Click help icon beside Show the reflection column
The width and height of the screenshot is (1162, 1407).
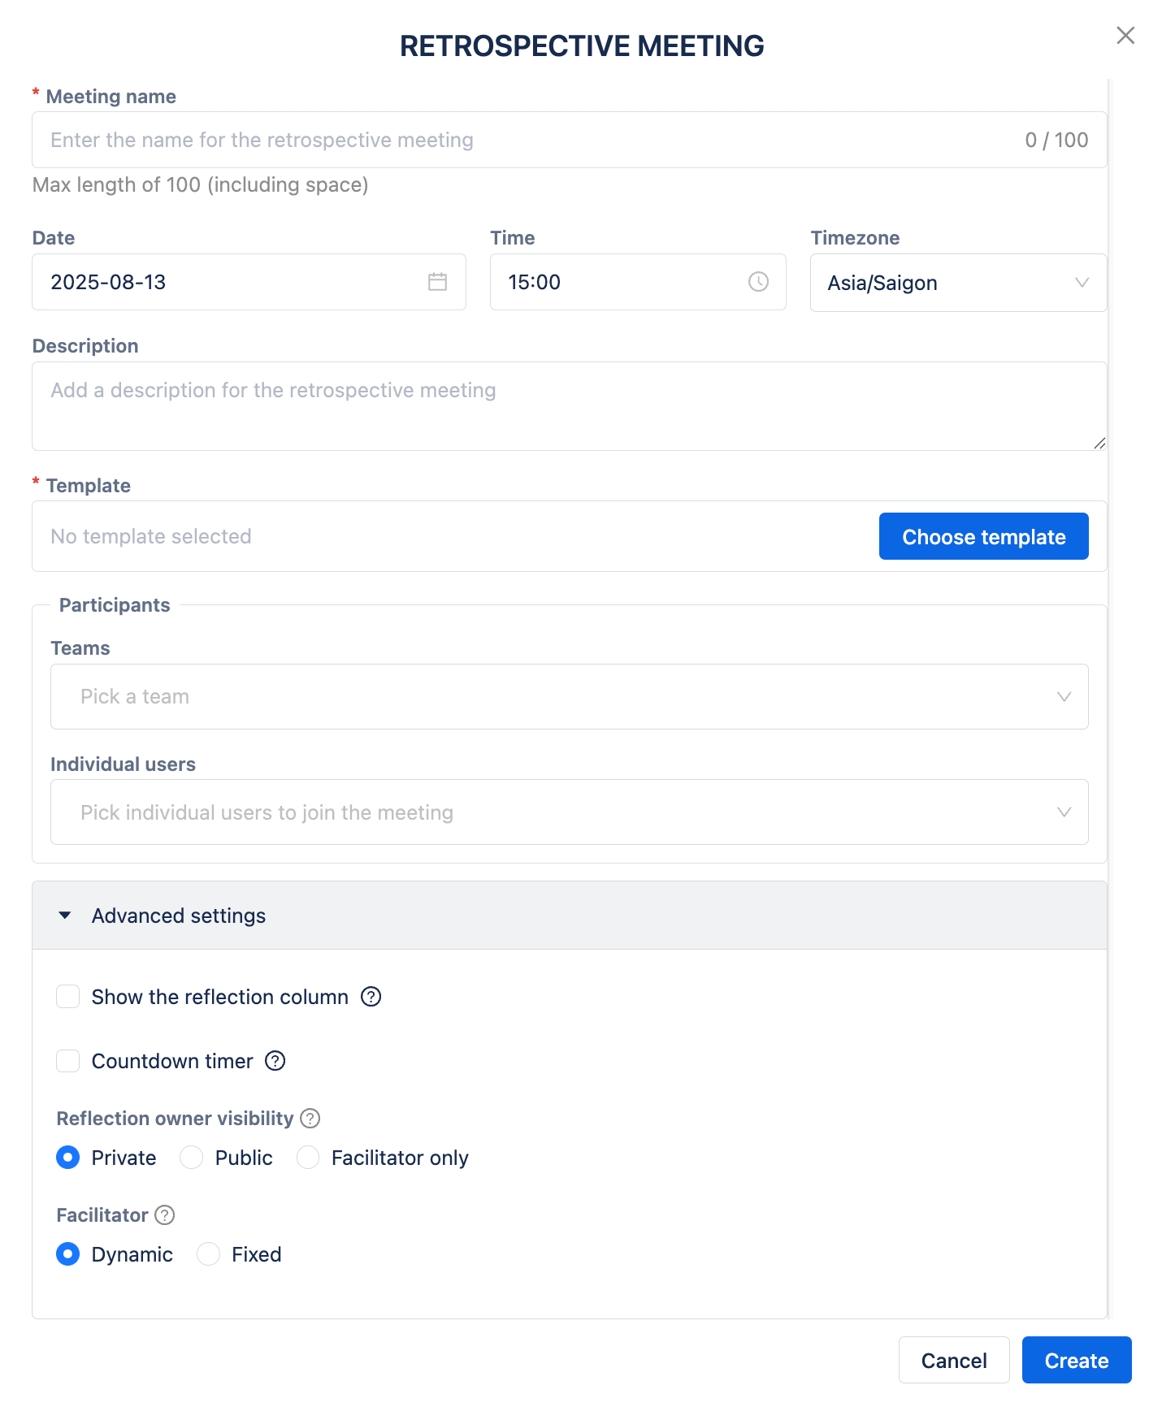(x=371, y=997)
